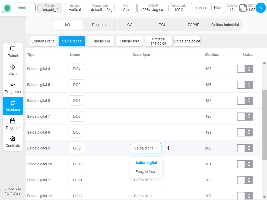Image resolution: width=267 pixels, height=200 pixels.
Task: Toggle status switch for Saída digital 7
Action: (245, 116)
